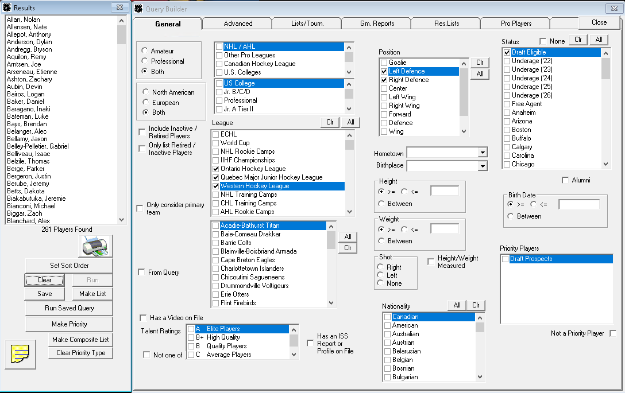
Task: Click the Clear Priority Type button
Action: tap(80, 353)
